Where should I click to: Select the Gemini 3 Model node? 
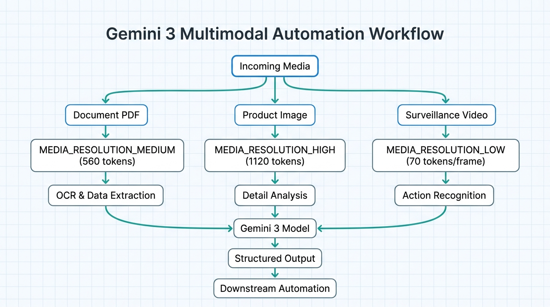pyautogui.click(x=275, y=228)
